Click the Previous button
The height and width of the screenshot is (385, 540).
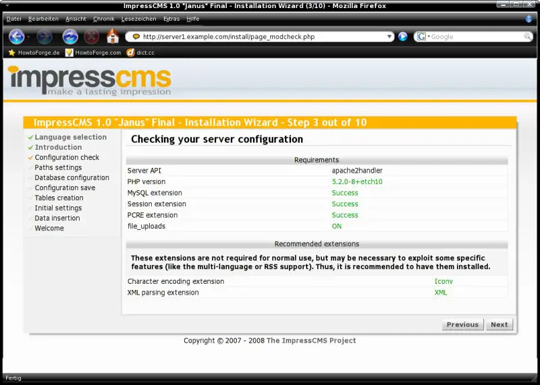[x=462, y=324]
